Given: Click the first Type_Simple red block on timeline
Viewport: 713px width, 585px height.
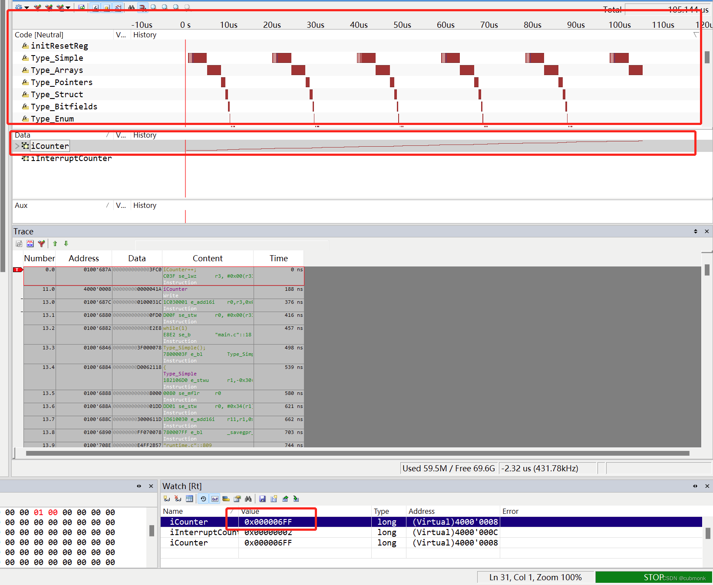Looking at the screenshot, I should coord(198,58).
